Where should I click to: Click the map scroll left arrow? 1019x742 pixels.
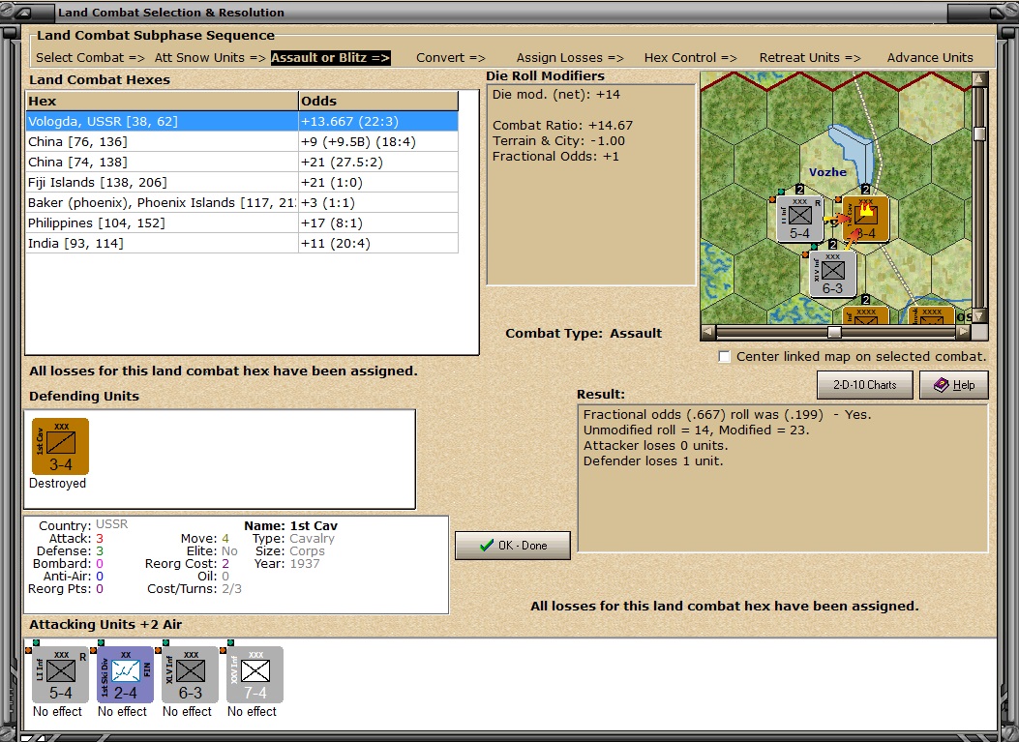tap(708, 332)
